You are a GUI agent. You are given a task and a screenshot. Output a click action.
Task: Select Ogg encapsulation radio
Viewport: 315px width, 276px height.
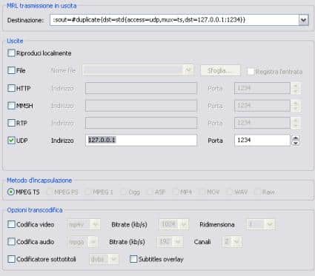123,192
